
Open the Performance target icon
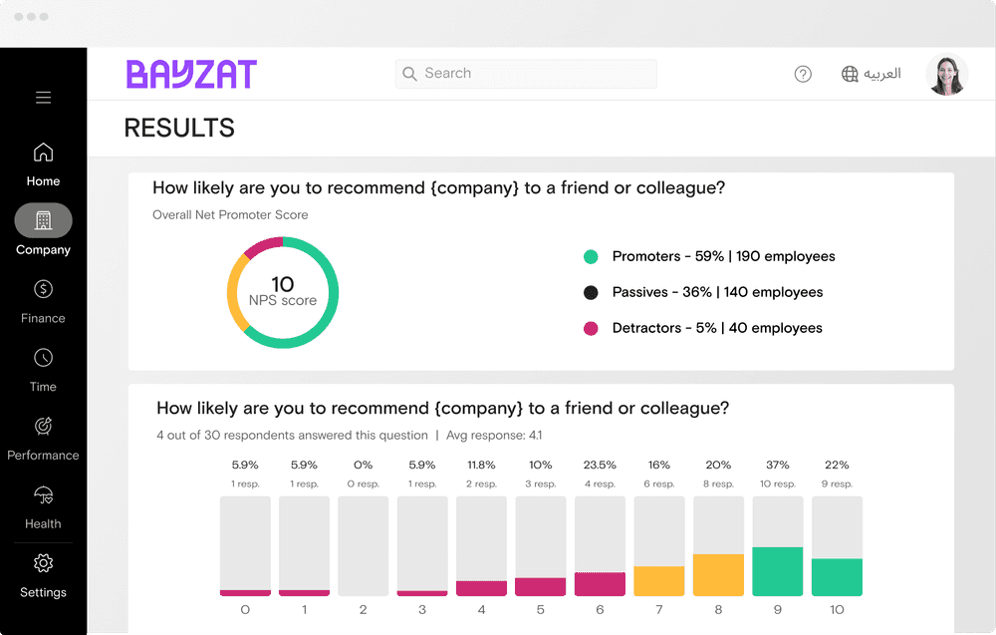[x=43, y=426]
